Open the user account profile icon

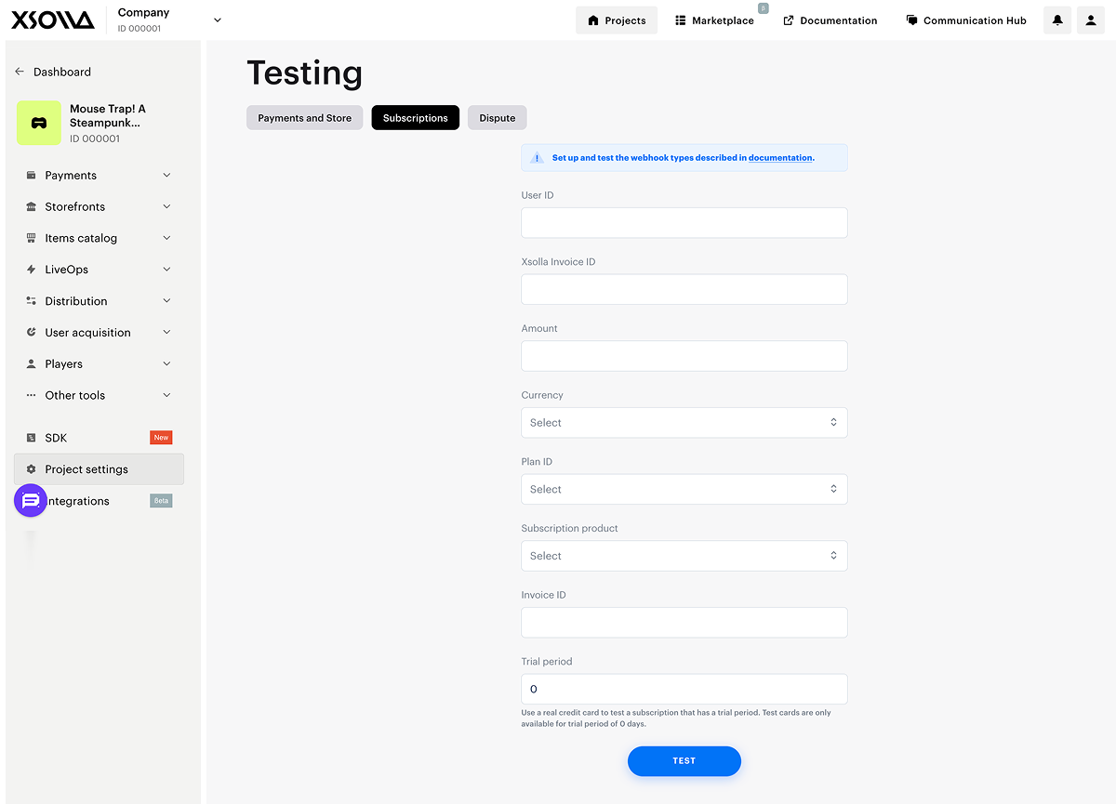tap(1091, 20)
